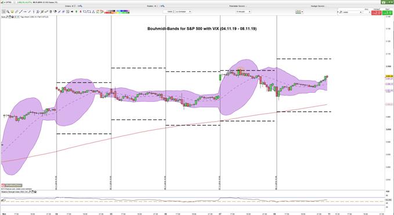Open the wrench settings next to order type

click(x=341, y=12)
